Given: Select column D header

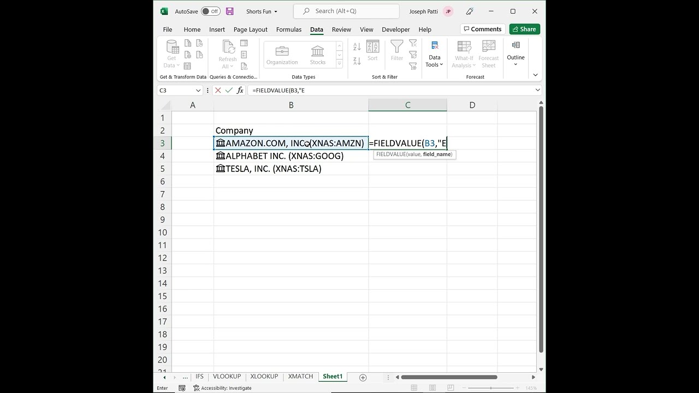Looking at the screenshot, I should tap(472, 105).
